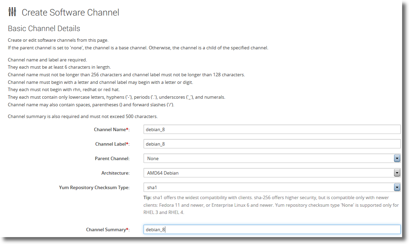This screenshot has height=244, width=409.
Task: Click text 'They each must not begin with rhn'
Action: 64,90
